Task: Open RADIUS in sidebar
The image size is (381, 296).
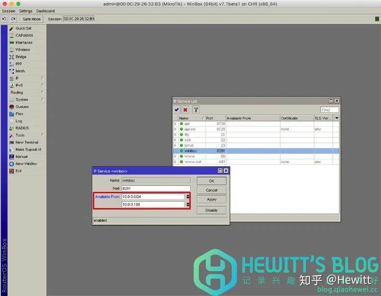Action: pos(27,128)
